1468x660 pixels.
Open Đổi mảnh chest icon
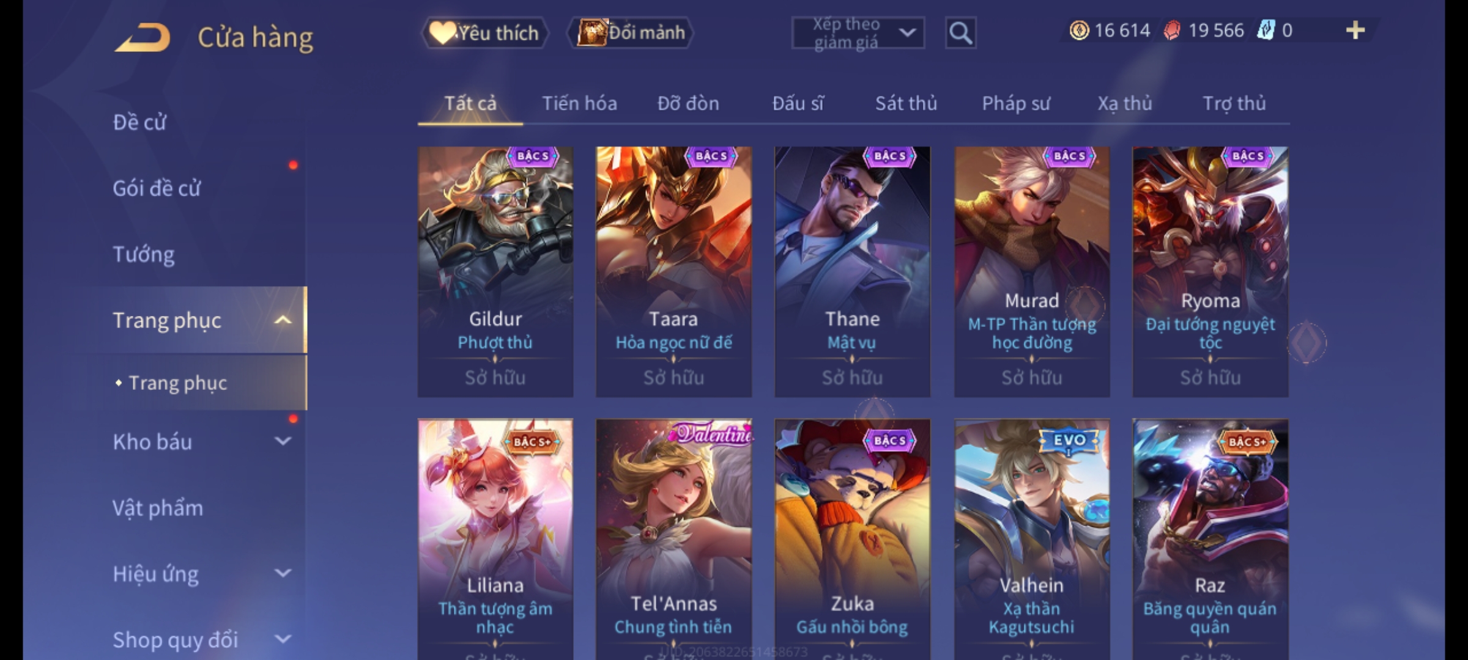tap(631, 32)
